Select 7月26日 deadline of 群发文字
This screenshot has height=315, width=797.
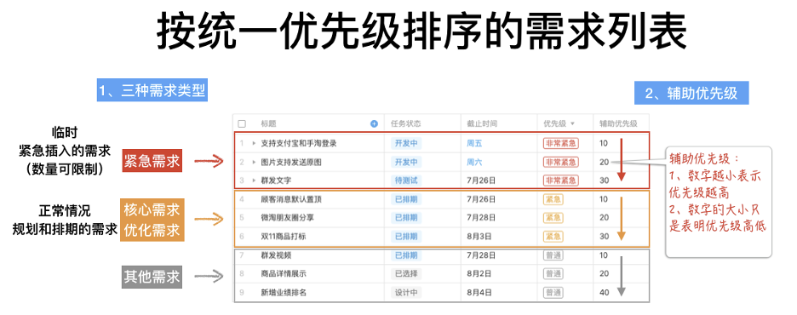pyautogui.click(x=480, y=180)
